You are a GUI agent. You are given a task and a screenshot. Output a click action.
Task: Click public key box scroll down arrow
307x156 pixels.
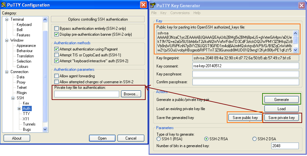pos(296,50)
